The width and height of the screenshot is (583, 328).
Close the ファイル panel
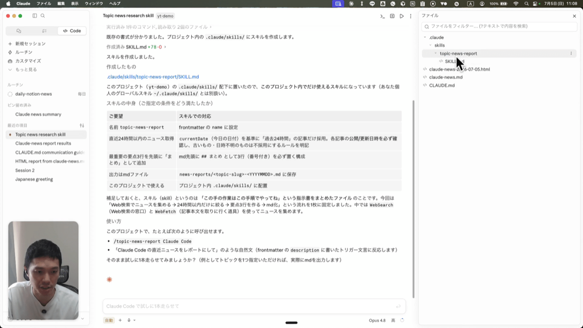coord(574,16)
